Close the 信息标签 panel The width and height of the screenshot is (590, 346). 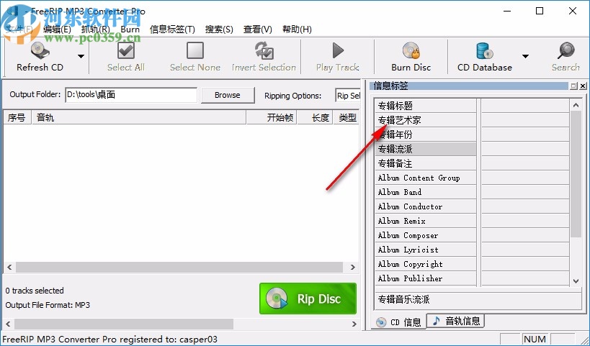click(x=583, y=86)
